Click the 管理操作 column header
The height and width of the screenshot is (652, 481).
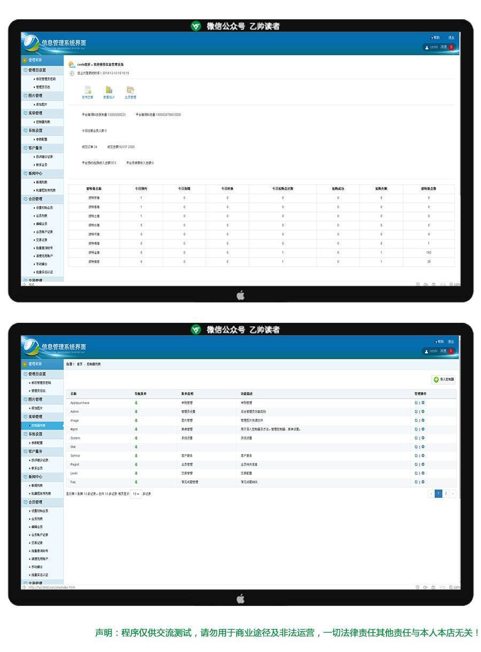(x=420, y=393)
